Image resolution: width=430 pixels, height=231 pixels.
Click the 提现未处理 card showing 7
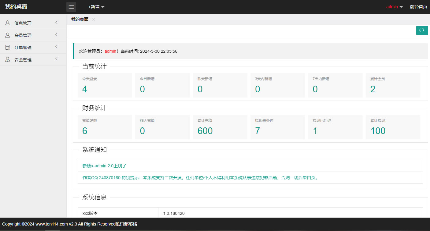click(x=278, y=127)
